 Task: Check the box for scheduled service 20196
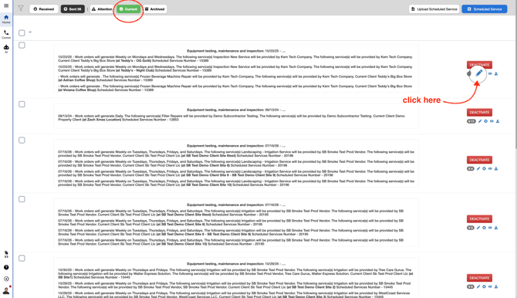(x=22, y=141)
